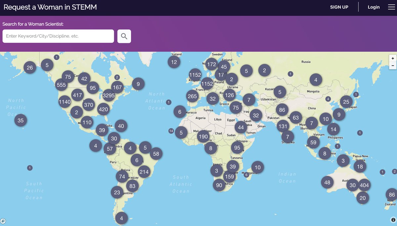Select the 83 cluster near Paraguay
The image size is (397, 226).
tap(132, 186)
